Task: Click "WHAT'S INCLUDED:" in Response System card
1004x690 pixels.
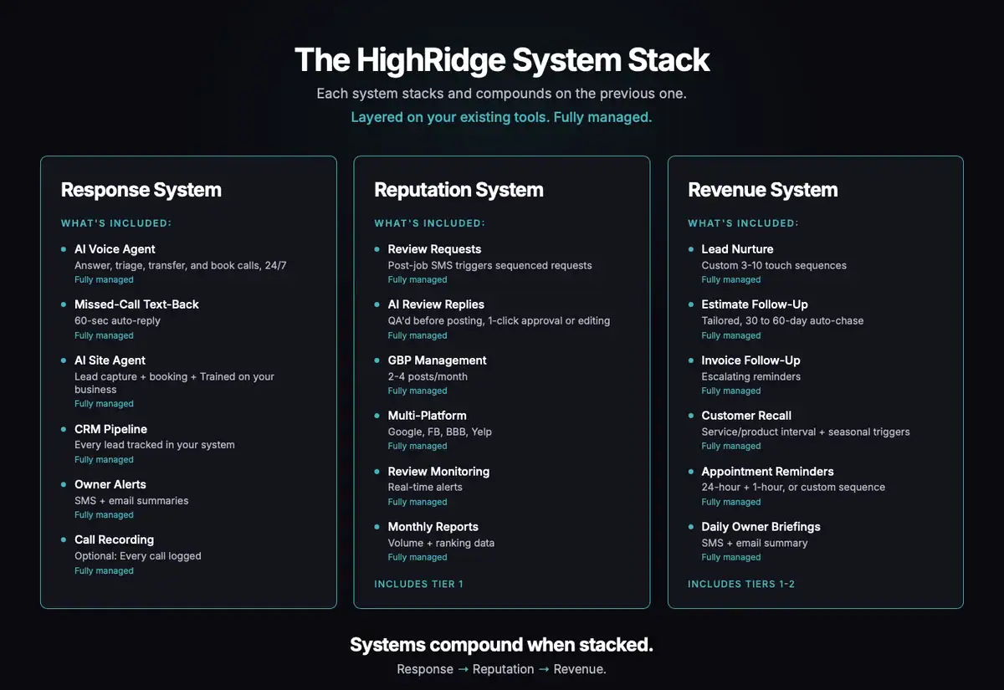Action: tap(116, 223)
